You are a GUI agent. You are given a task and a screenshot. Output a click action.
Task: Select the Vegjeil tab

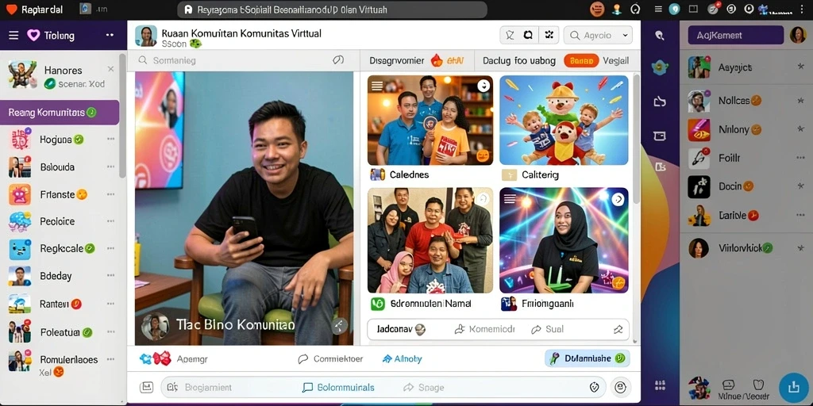(616, 60)
